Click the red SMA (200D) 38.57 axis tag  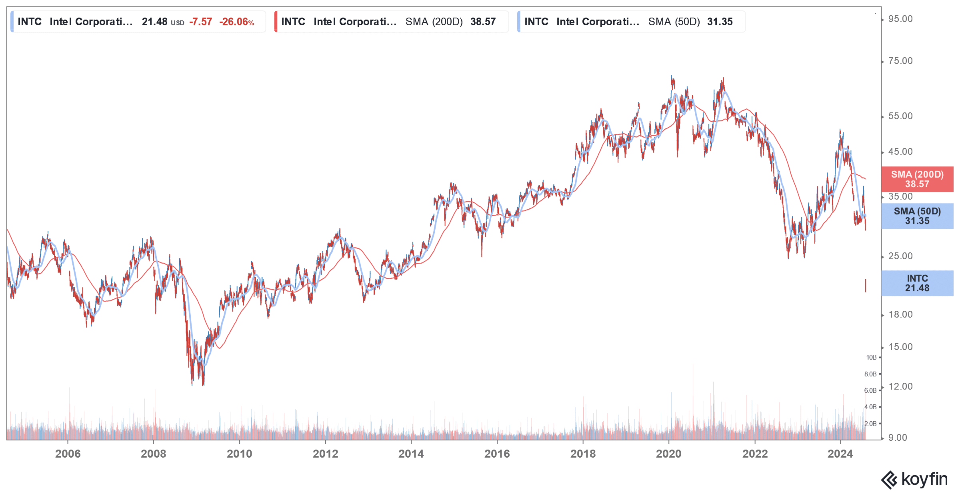click(917, 179)
